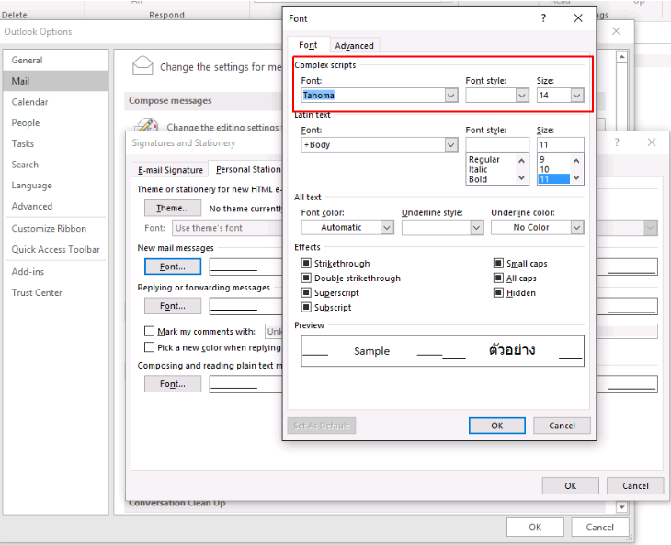
Task: Tick Mark my comments with checkbox
Action: point(150,331)
